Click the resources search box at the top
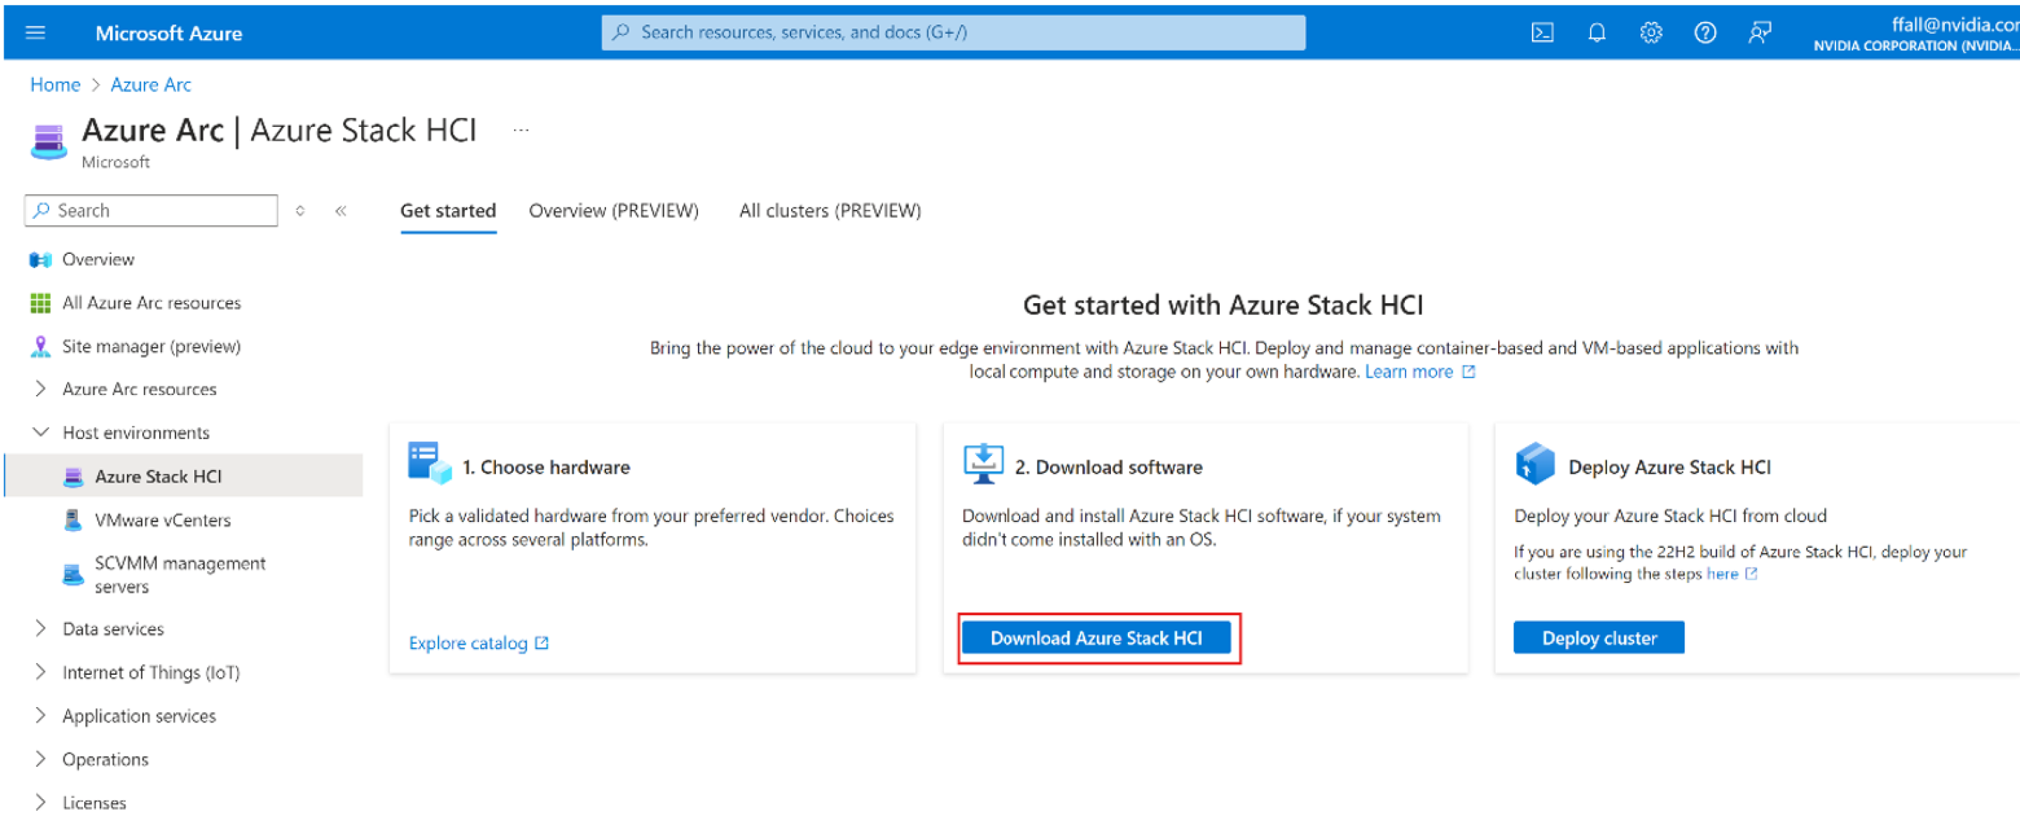This screenshot has width=2020, height=825. (x=952, y=32)
